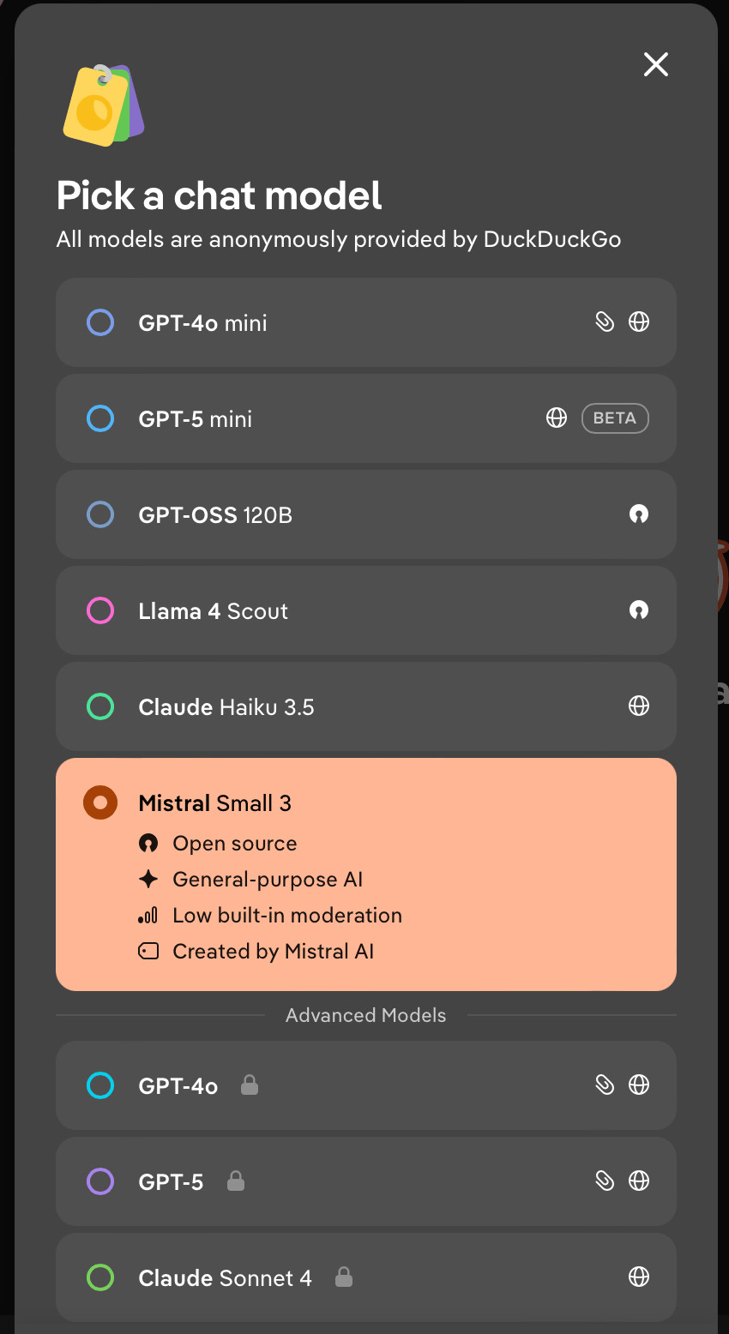729x1334 pixels.
Task: Select the GPT-5 mini radio button
Action: point(100,419)
